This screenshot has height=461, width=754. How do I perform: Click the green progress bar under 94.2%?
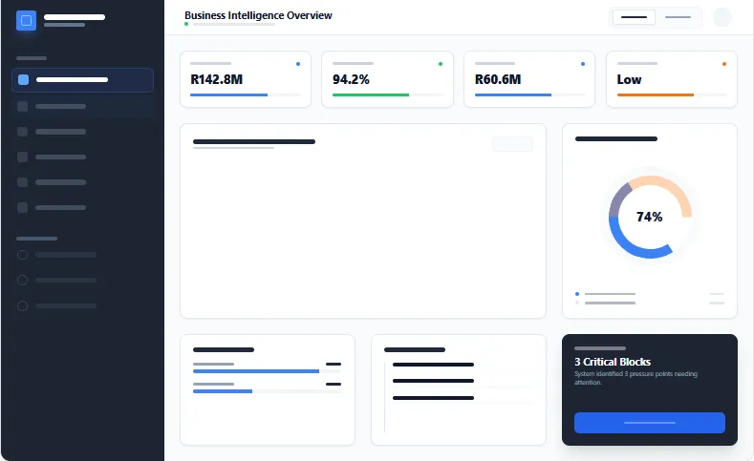[371, 95]
